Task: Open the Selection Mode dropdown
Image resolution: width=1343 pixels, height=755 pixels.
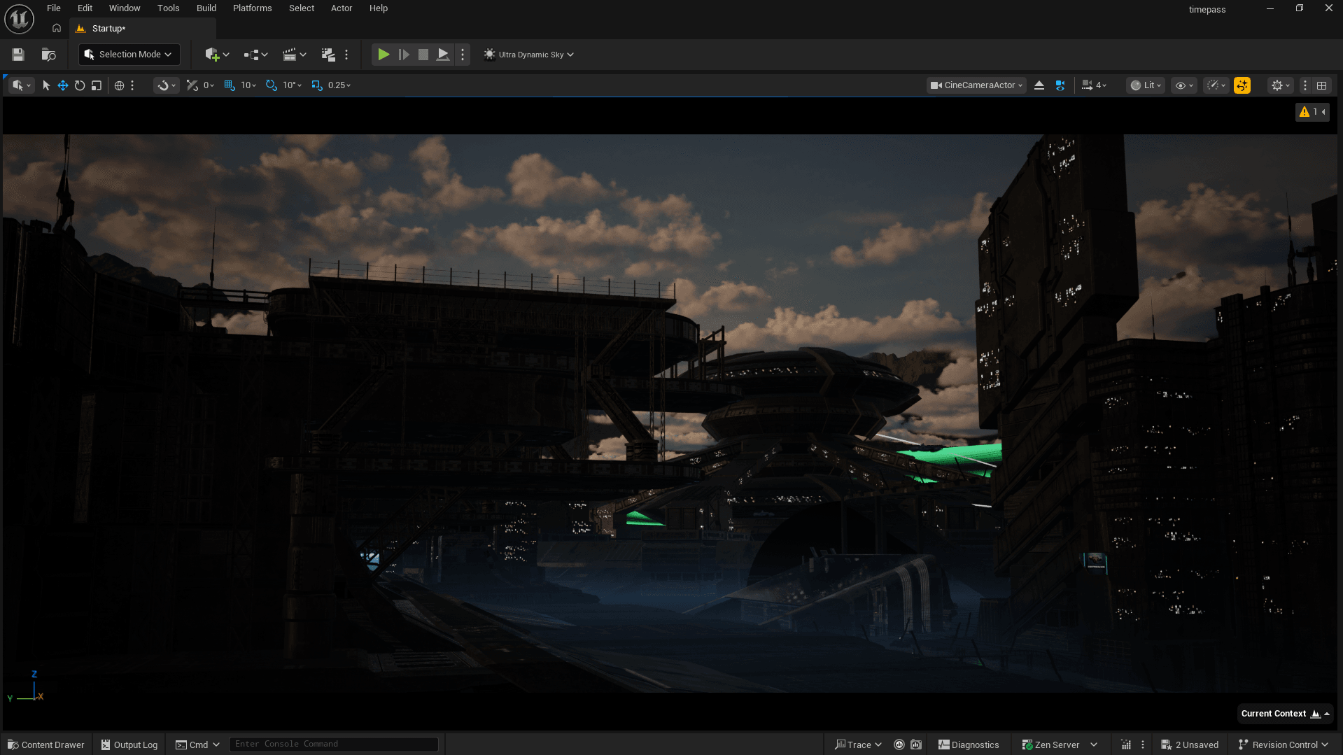Action: (129, 55)
